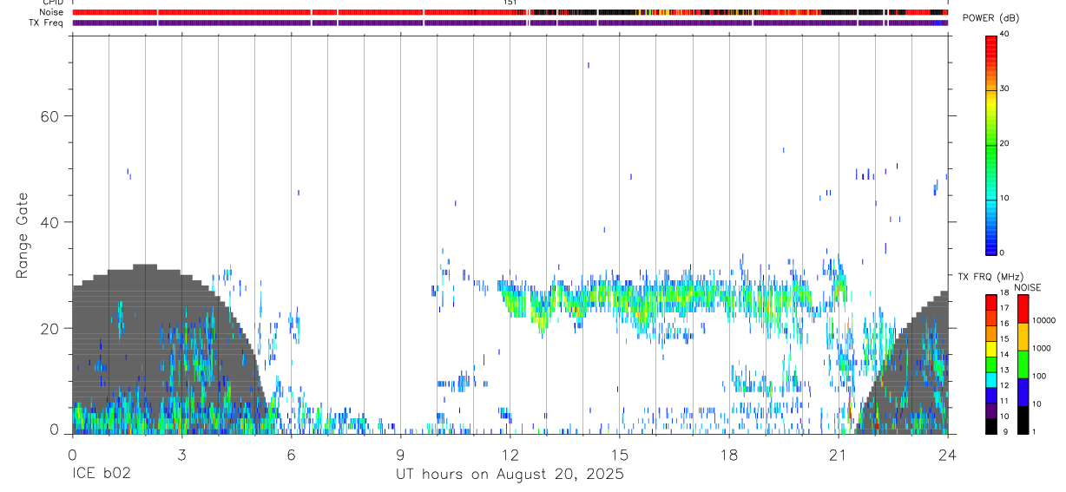Click the UT hour tick label 12
Screen dimensions: 1066x492
[x=510, y=454]
